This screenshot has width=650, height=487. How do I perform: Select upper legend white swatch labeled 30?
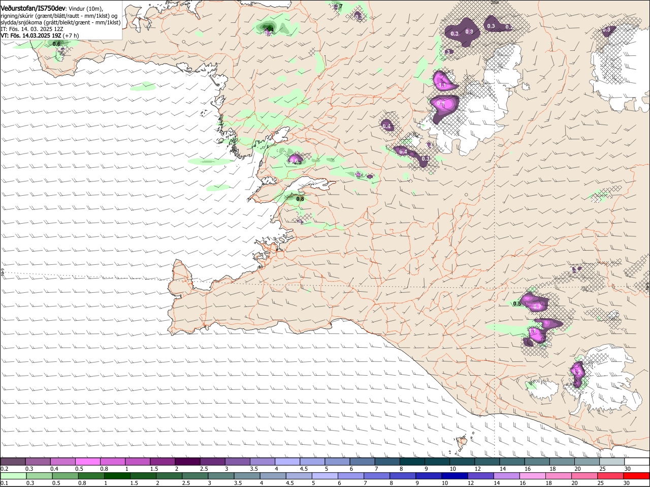(637, 462)
